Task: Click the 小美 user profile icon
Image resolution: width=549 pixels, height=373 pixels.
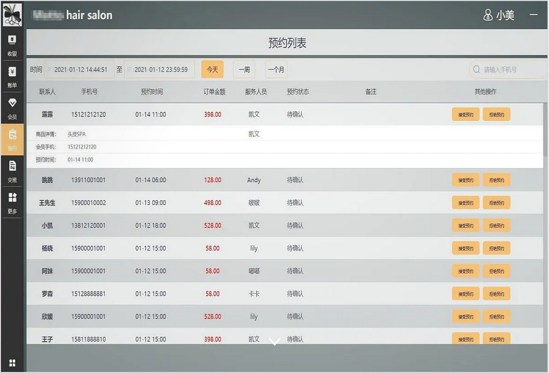Action: click(488, 15)
